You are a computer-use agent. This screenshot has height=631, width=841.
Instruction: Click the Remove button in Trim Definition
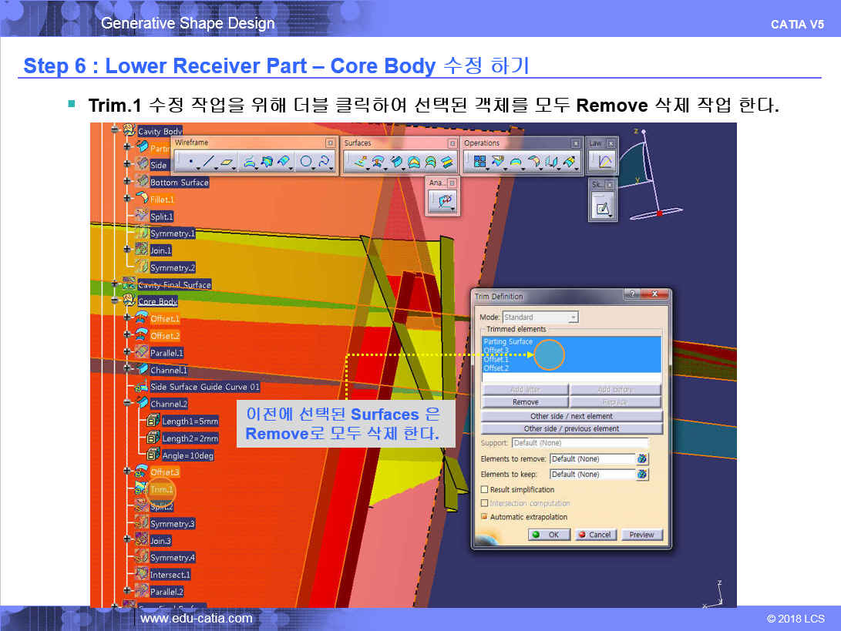[x=525, y=402]
